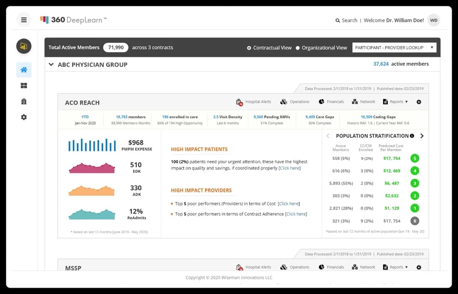The width and height of the screenshot is (458, 294).
Task: Open the hamburger menu
Action: coord(24,20)
